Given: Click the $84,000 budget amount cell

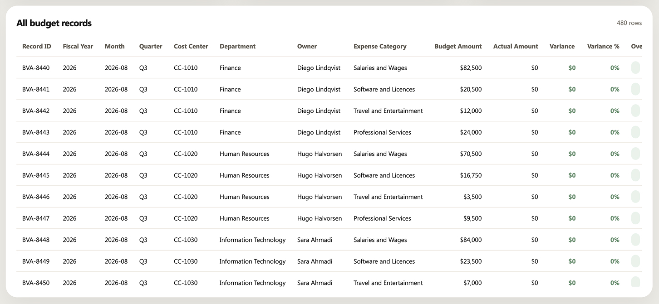Looking at the screenshot, I should [x=471, y=240].
